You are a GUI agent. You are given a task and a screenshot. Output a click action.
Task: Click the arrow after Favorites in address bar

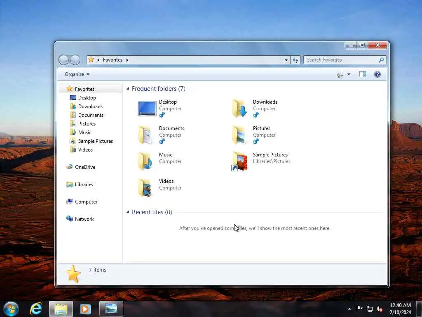(127, 60)
